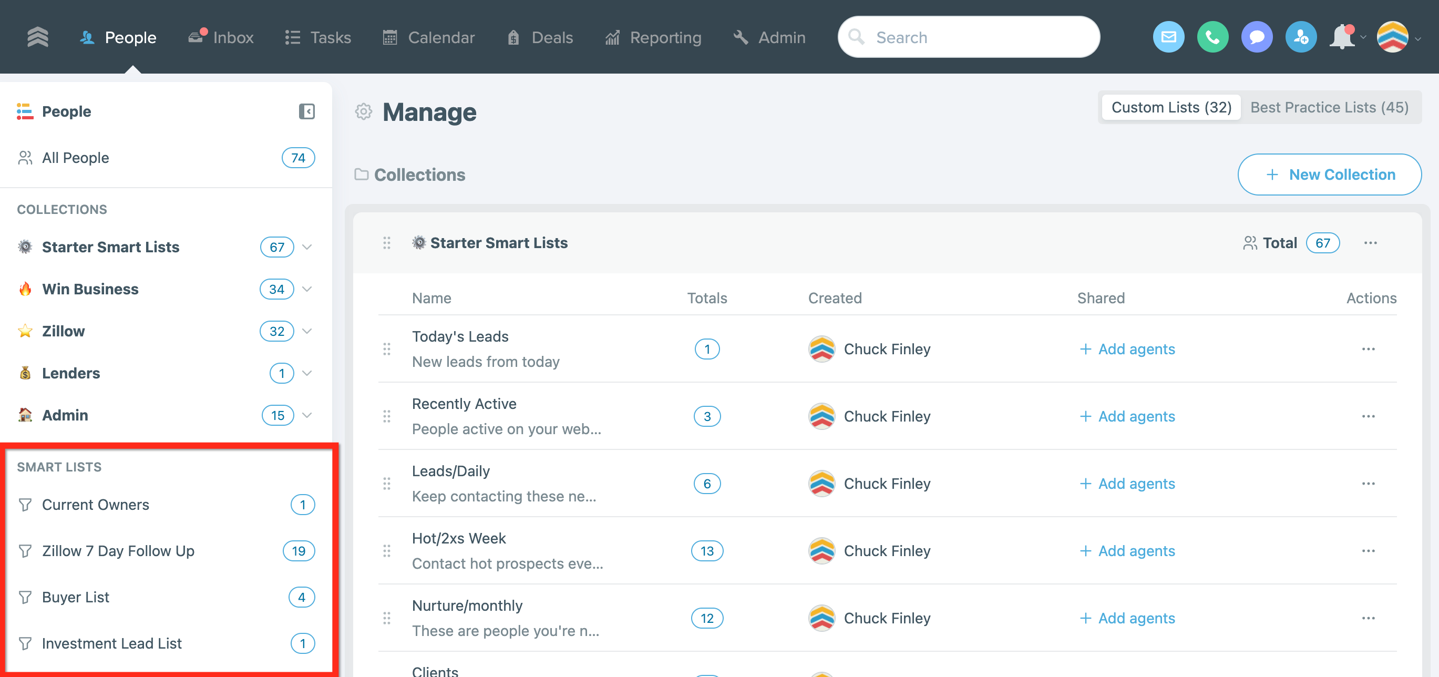Open the email compose icon in header
Image resolution: width=1439 pixels, height=677 pixels.
[x=1169, y=37]
